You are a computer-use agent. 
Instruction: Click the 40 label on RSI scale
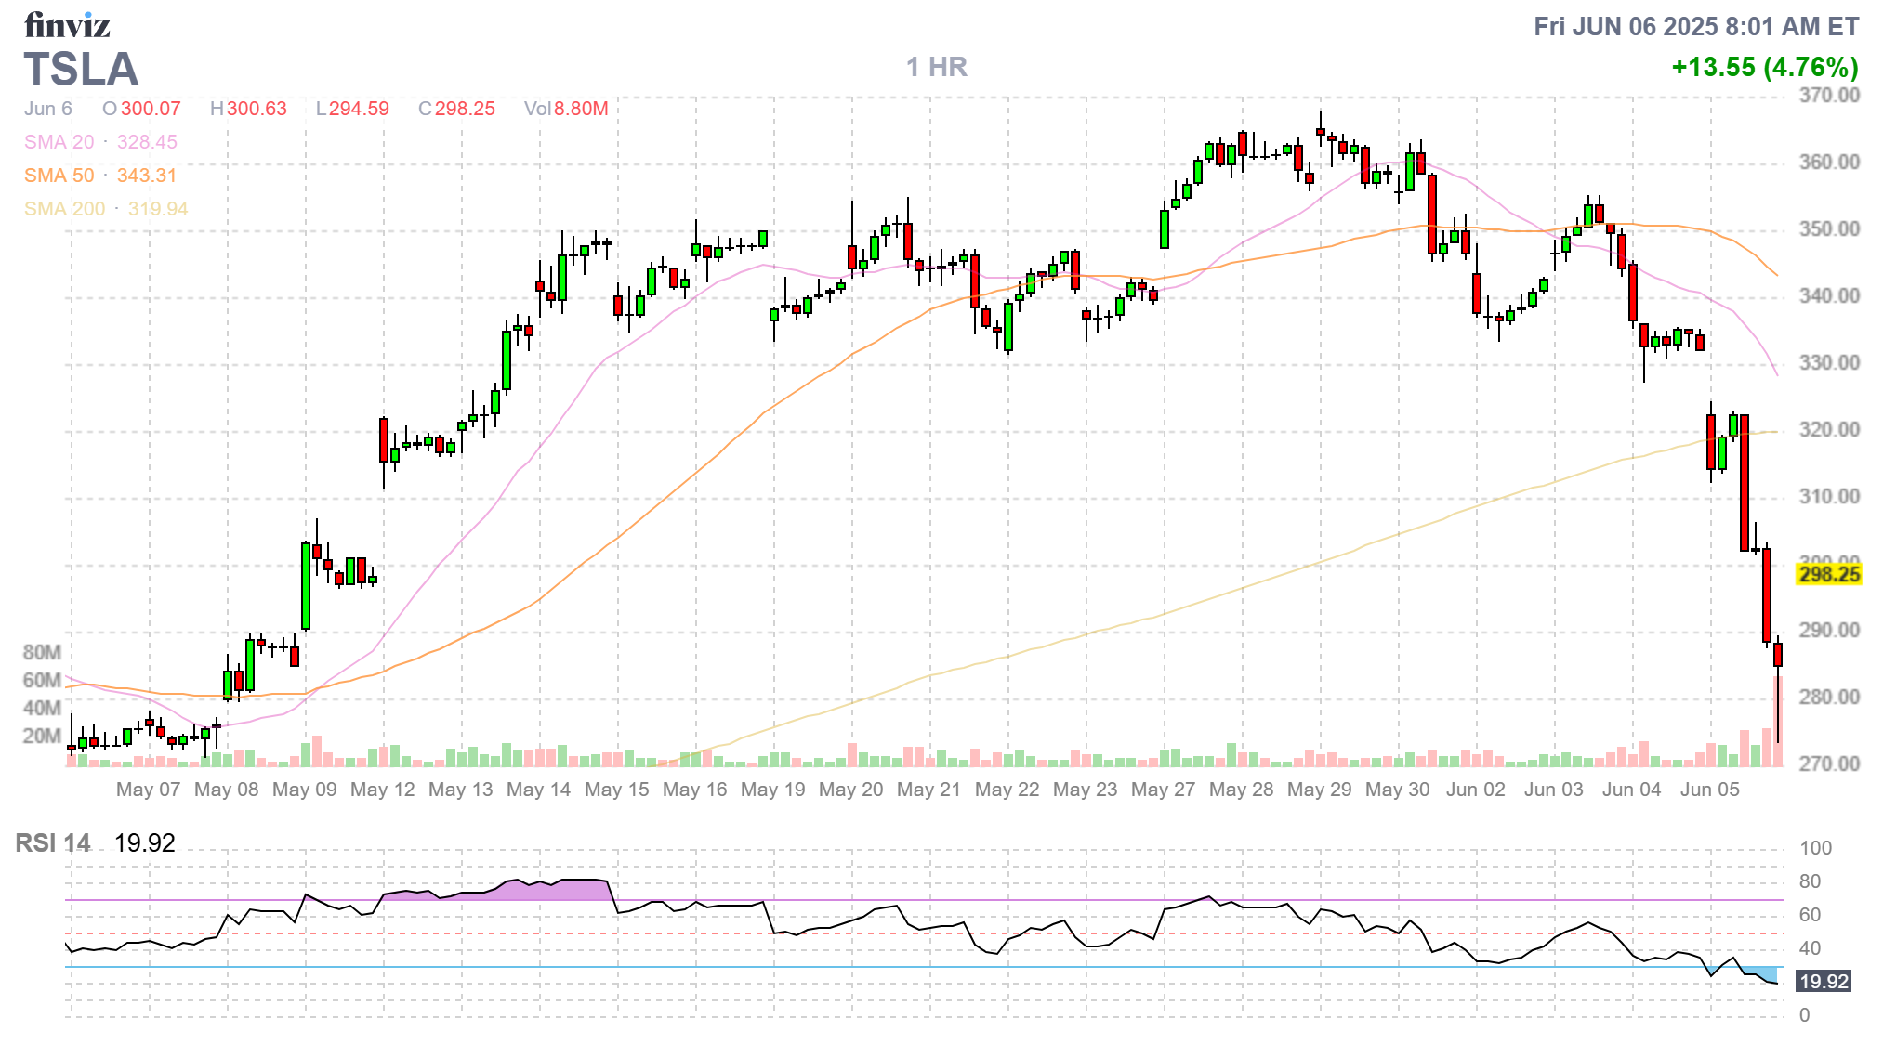(1811, 948)
